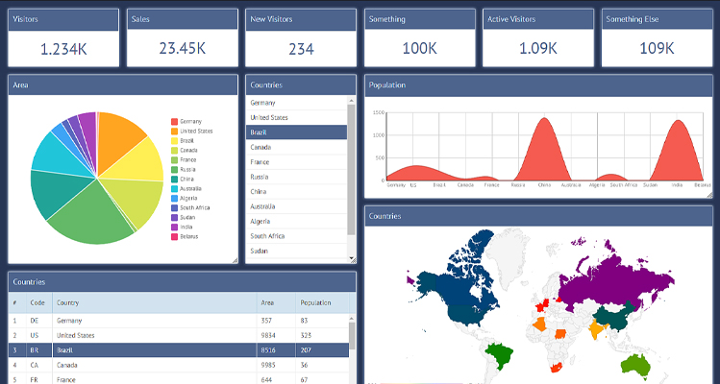Open the Active Visitors 1.09K card
The image size is (720, 384).
[x=538, y=38]
